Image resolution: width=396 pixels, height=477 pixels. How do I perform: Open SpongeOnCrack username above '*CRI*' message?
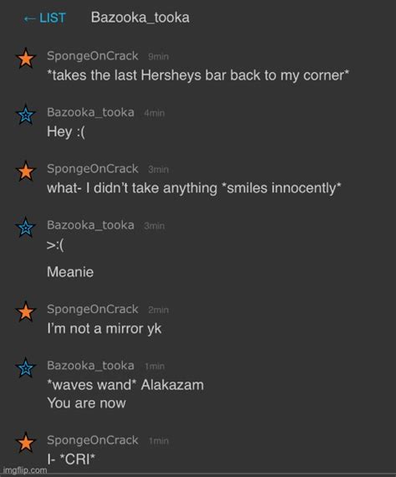coord(93,440)
